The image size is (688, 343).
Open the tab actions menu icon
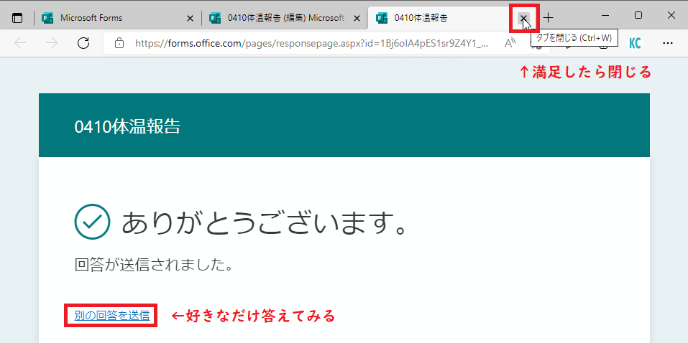17,18
